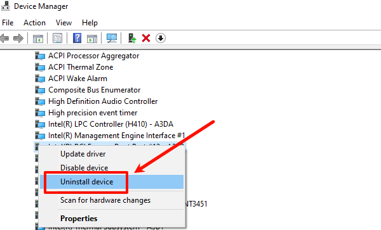The image size is (381, 230).
Task: Choose Scan for hardware changes menu entry
Action: coord(112,200)
